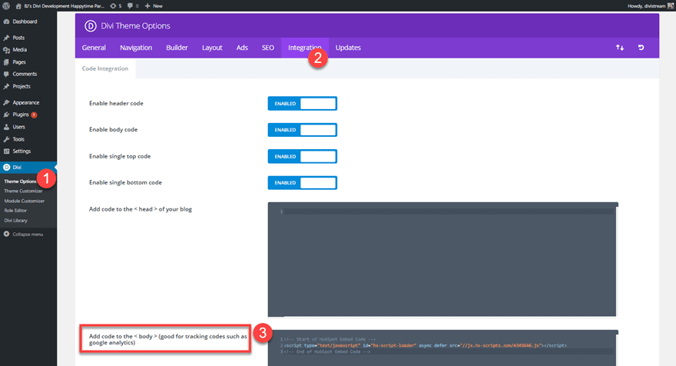The height and width of the screenshot is (366, 676).
Task: Open the Navigation tab
Action: point(136,48)
